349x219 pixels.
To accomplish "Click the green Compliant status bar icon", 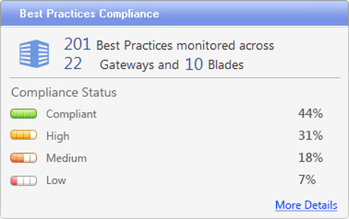I will (23, 114).
